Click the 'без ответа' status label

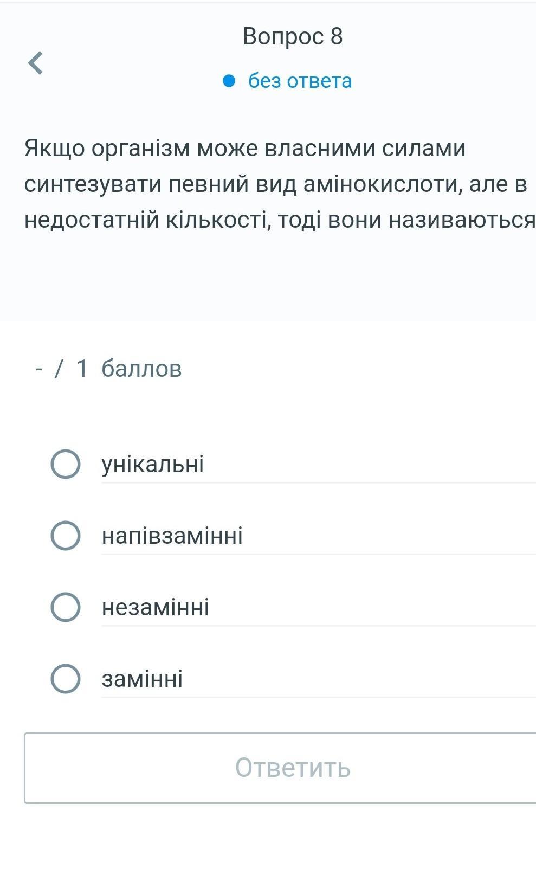pyautogui.click(x=300, y=81)
